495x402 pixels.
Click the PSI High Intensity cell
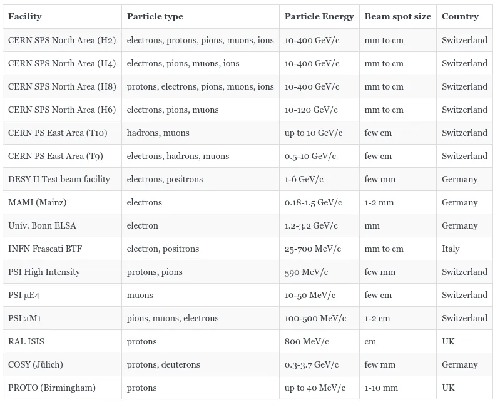point(62,272)
